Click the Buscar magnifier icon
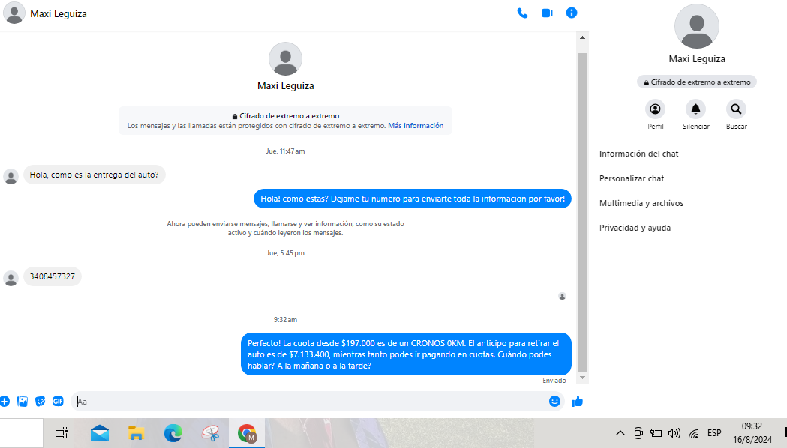The height and width of the screenshot is (448, 787). click(x=736, y=109)
